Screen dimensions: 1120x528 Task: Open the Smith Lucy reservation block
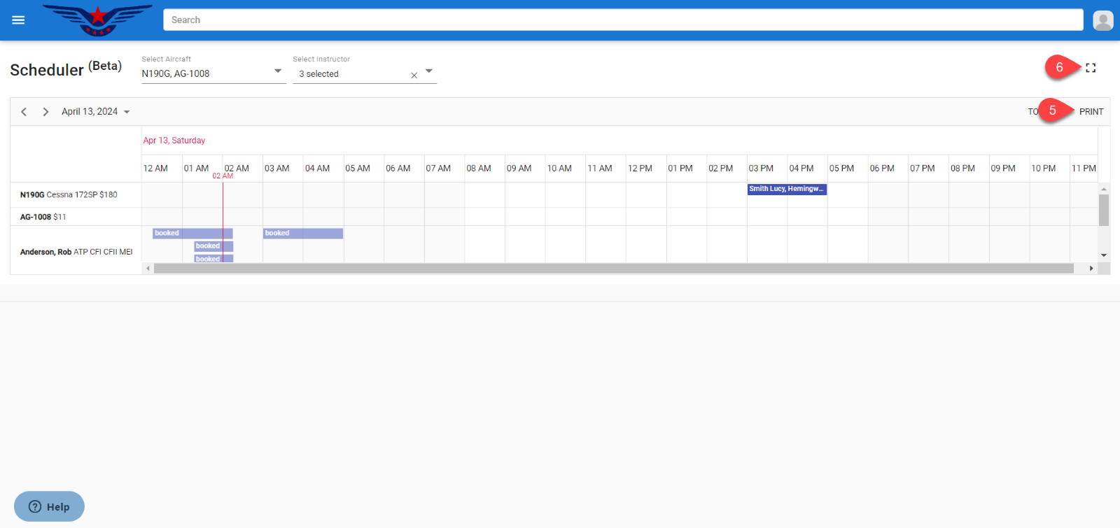[787, 189]
